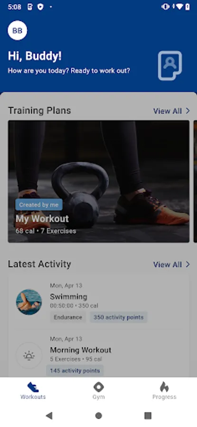Open the BB profile avatar
The image size is (197, 427).
click(x=18, y=30)
